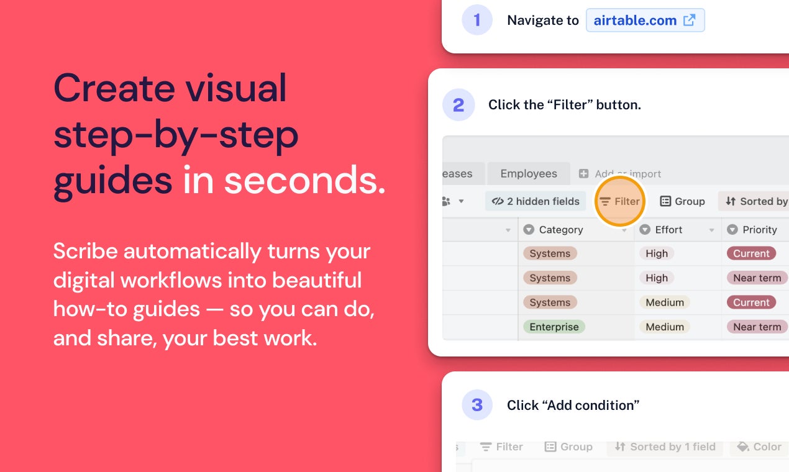Image resolution: width=789 pixels, height=472 pixels.
Task: Click the Color button in step 3
Action: [759, 447]
